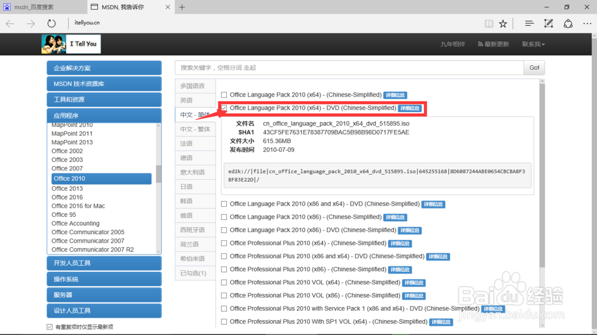Make a web note pen icon

(548, 24)
